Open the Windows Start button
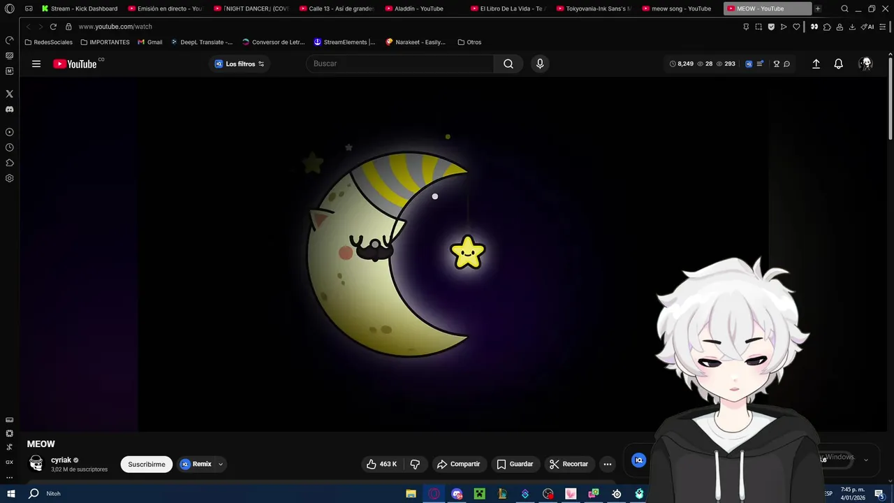 [10, 493]
